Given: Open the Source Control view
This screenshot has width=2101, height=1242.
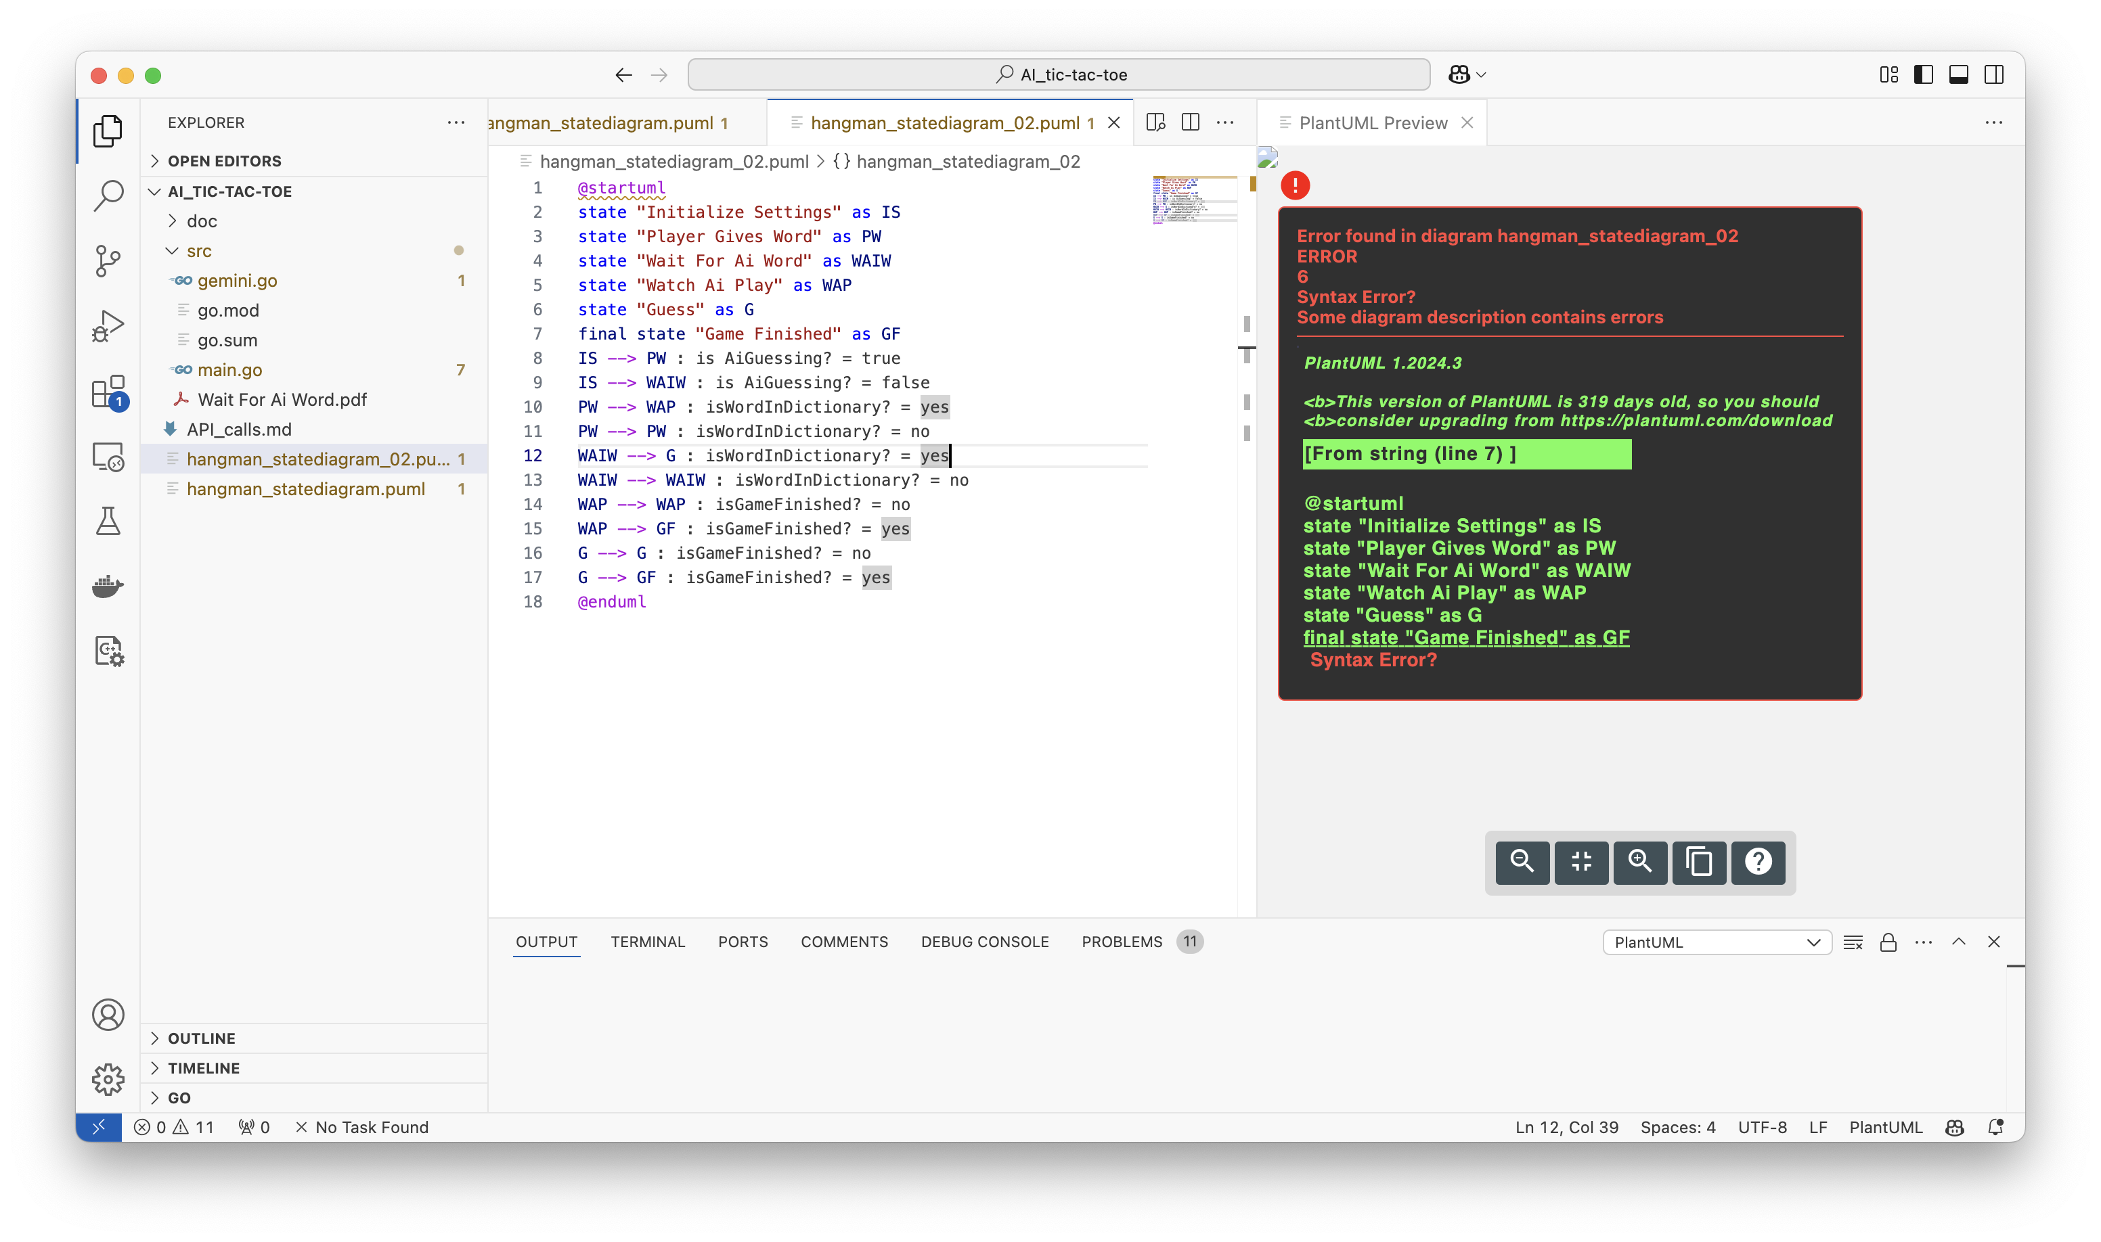Looking at the screenshot, I should click(x=108, y=261).
